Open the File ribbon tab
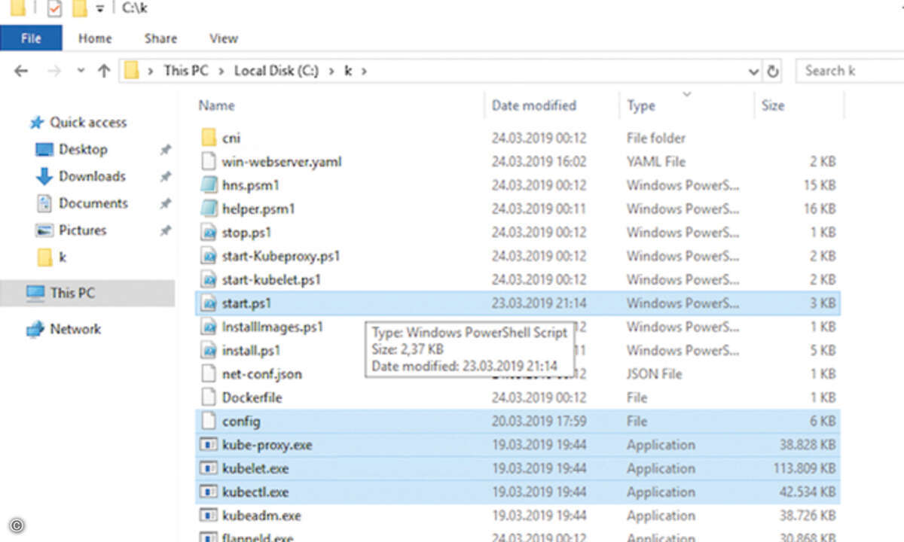 click(31, 38)
